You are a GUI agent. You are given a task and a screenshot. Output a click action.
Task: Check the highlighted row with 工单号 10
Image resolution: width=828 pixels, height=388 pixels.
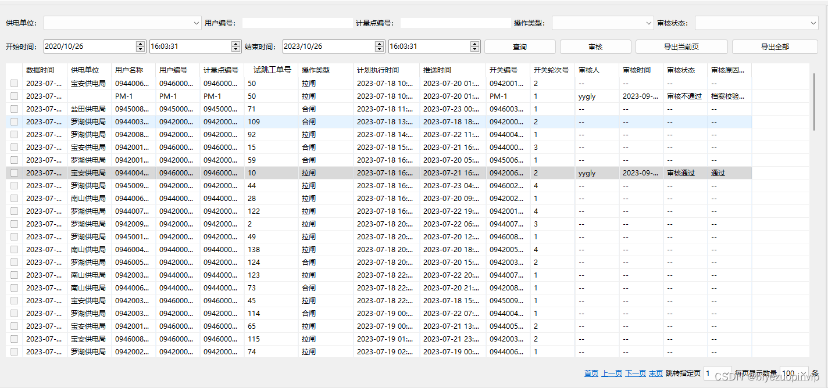pyautogui.click(x=14, y=173)
